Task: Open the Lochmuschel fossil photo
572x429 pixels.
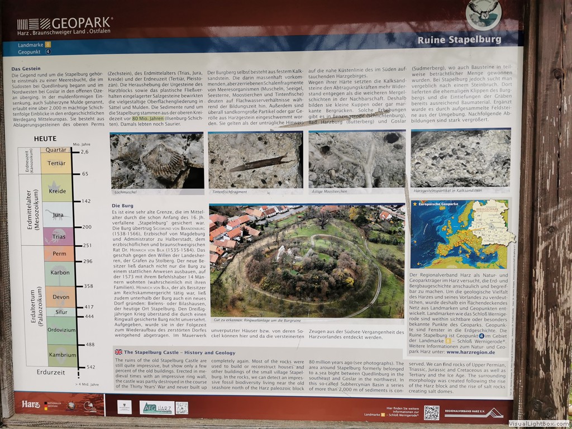Action: 157,161
